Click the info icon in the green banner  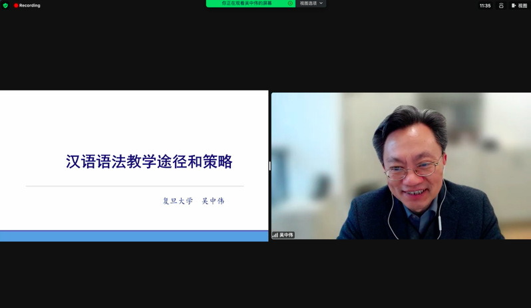coord(290,3)
